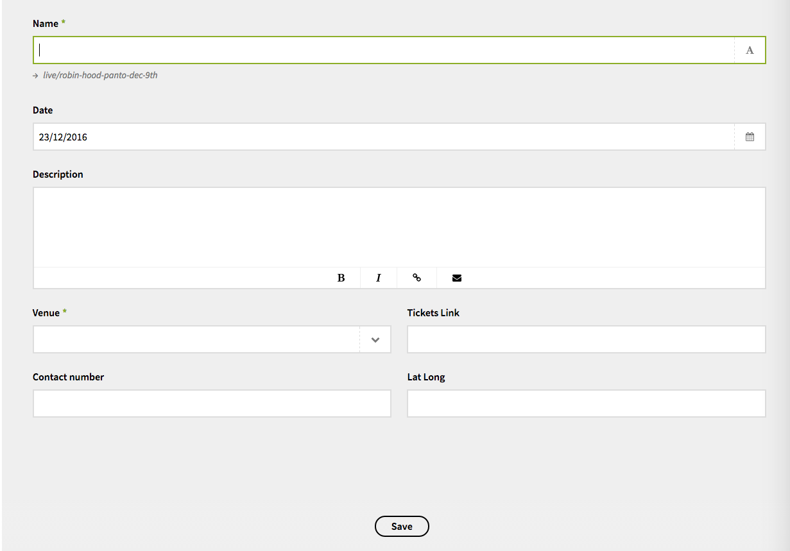790x551 pixels.
Task: Click the Contact number label
Action: click(68, 377)
